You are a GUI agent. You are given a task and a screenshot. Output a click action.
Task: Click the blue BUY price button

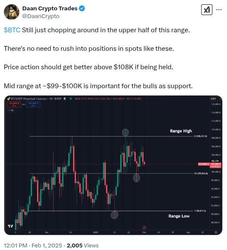[33, 104]
